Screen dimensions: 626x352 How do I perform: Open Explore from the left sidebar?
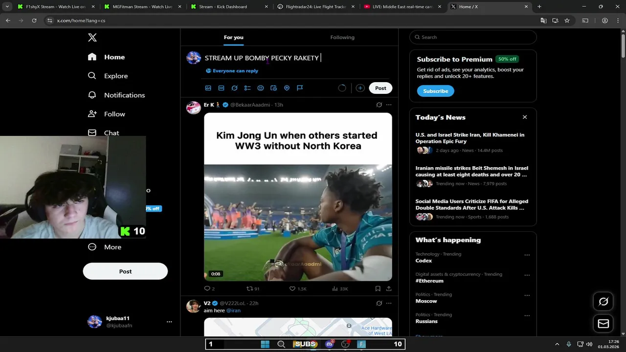[108, 76]
